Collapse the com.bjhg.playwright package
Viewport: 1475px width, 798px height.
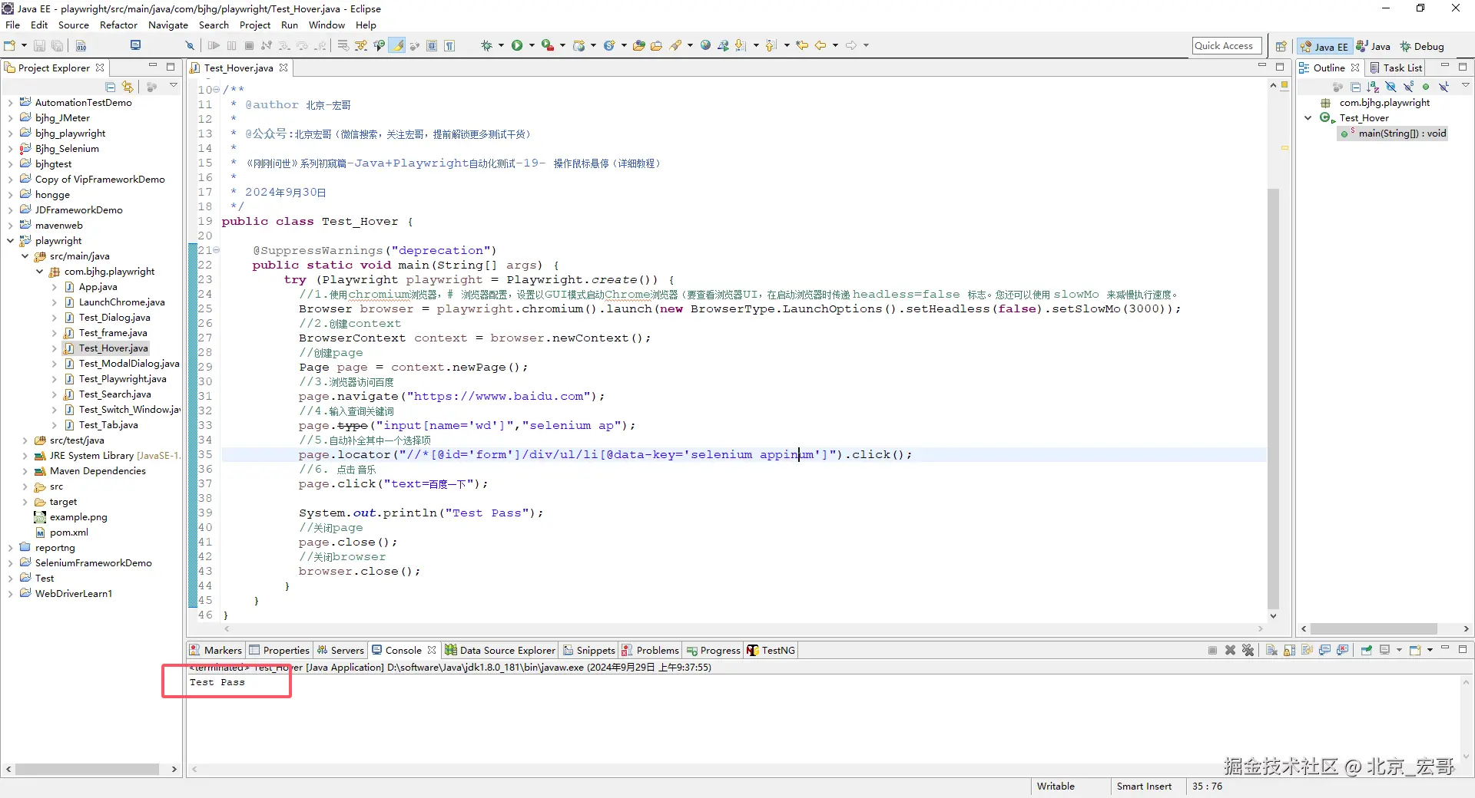tap(39, 272)
